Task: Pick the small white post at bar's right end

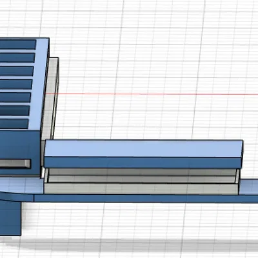Action: [238, 176]
